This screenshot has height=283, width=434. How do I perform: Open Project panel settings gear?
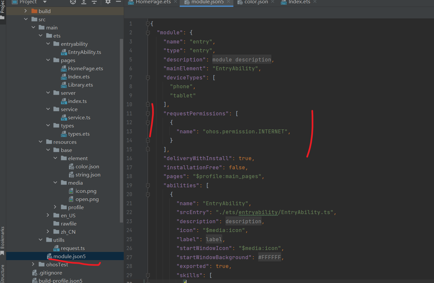pos(108,2)
